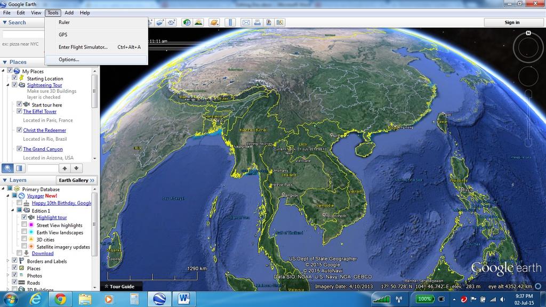The height and width of the screenshot is (307, 546).
Task: Click the Places panel vertical scrollbar thumb
Action: [x=94, y=91]
